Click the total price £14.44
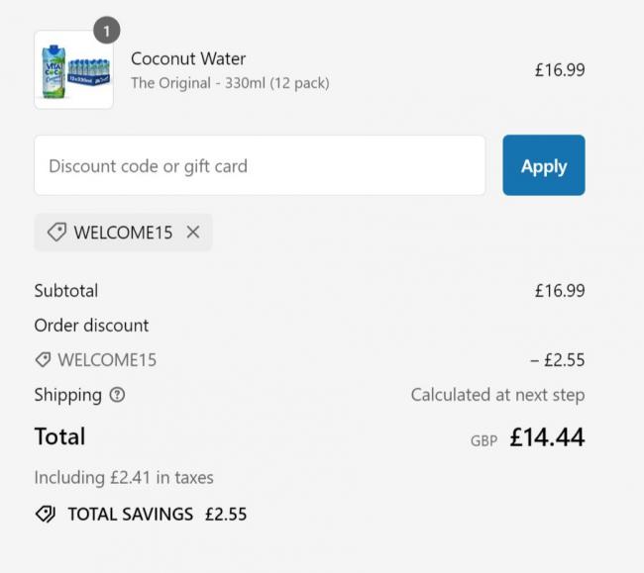Image resolution: width=644 pixels, height=573 pixels. pos(547,436)
